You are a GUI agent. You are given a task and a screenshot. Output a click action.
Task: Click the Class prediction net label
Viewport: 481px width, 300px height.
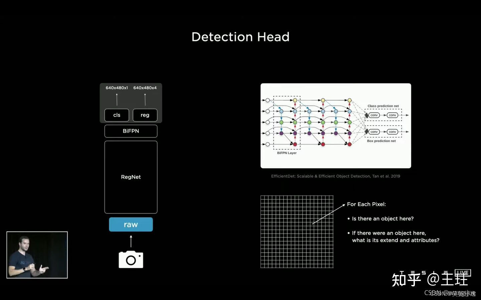coord(383,106)
